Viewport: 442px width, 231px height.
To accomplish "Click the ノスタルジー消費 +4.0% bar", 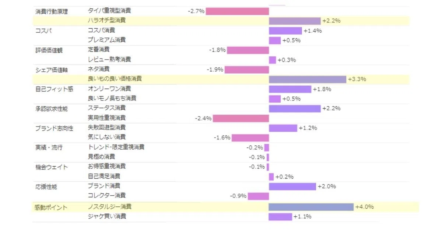I will tap(311, 207).
